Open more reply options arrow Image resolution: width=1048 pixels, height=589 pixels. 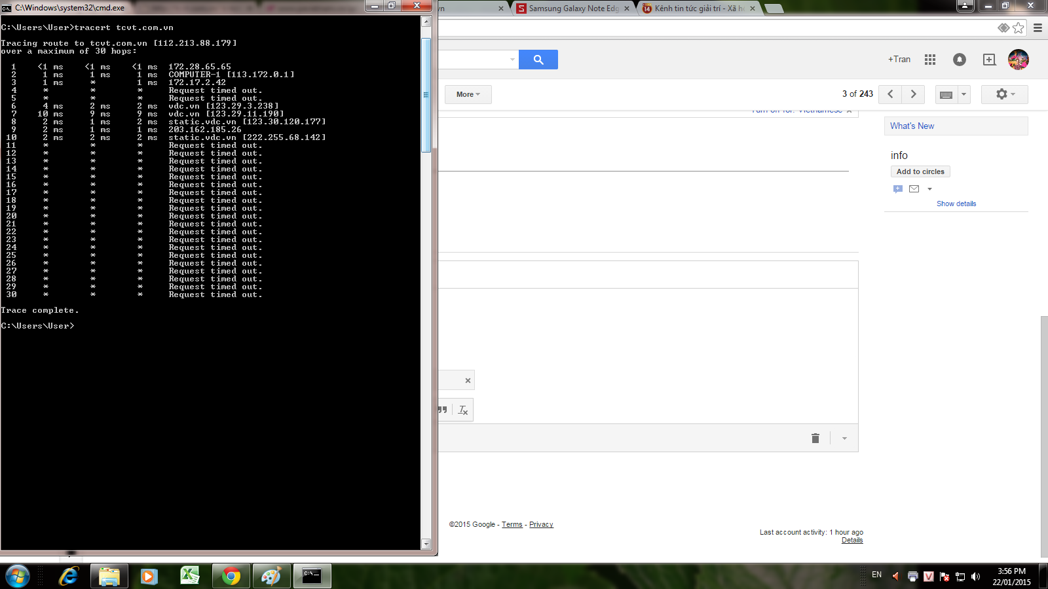(x=844, y=438)
